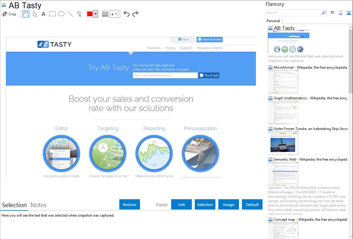Image resolution: width=353 pixels, height=239 pixels.
Task: Click Create an account button
Action: [x=210, y=39]
